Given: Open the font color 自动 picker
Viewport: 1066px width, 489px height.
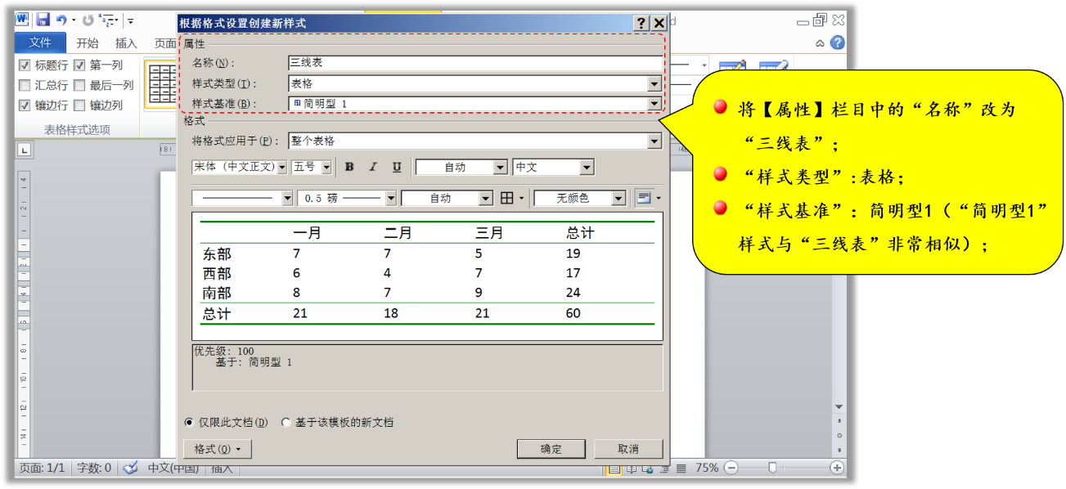Looking at the screenshot, I should pyautogui.click(x=461, y=167).
